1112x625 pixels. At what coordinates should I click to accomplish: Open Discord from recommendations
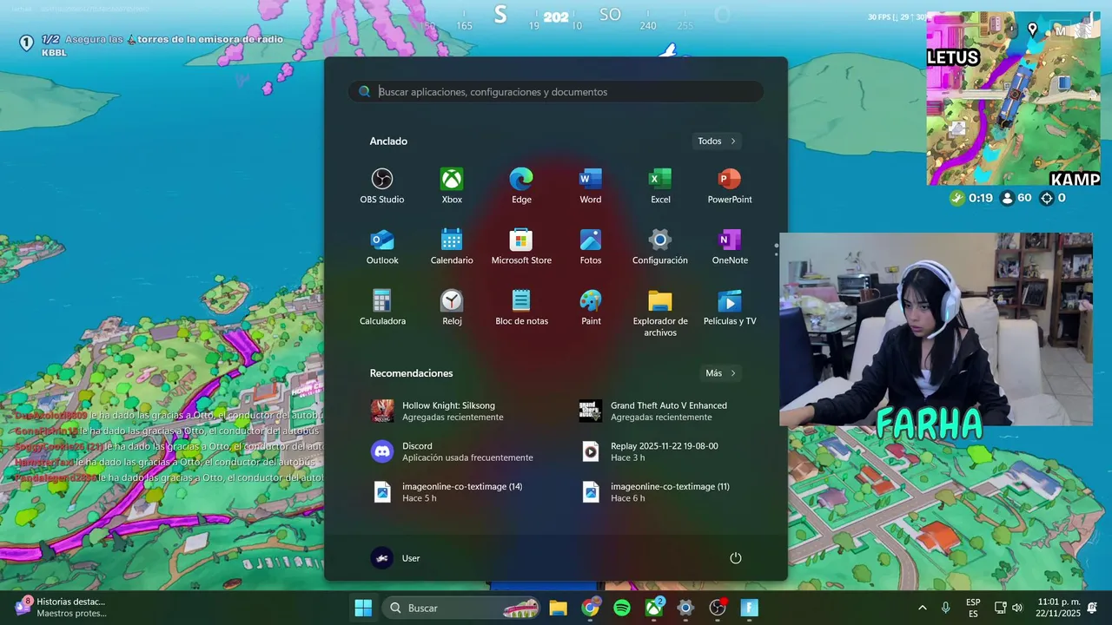[x=452, y=451]
